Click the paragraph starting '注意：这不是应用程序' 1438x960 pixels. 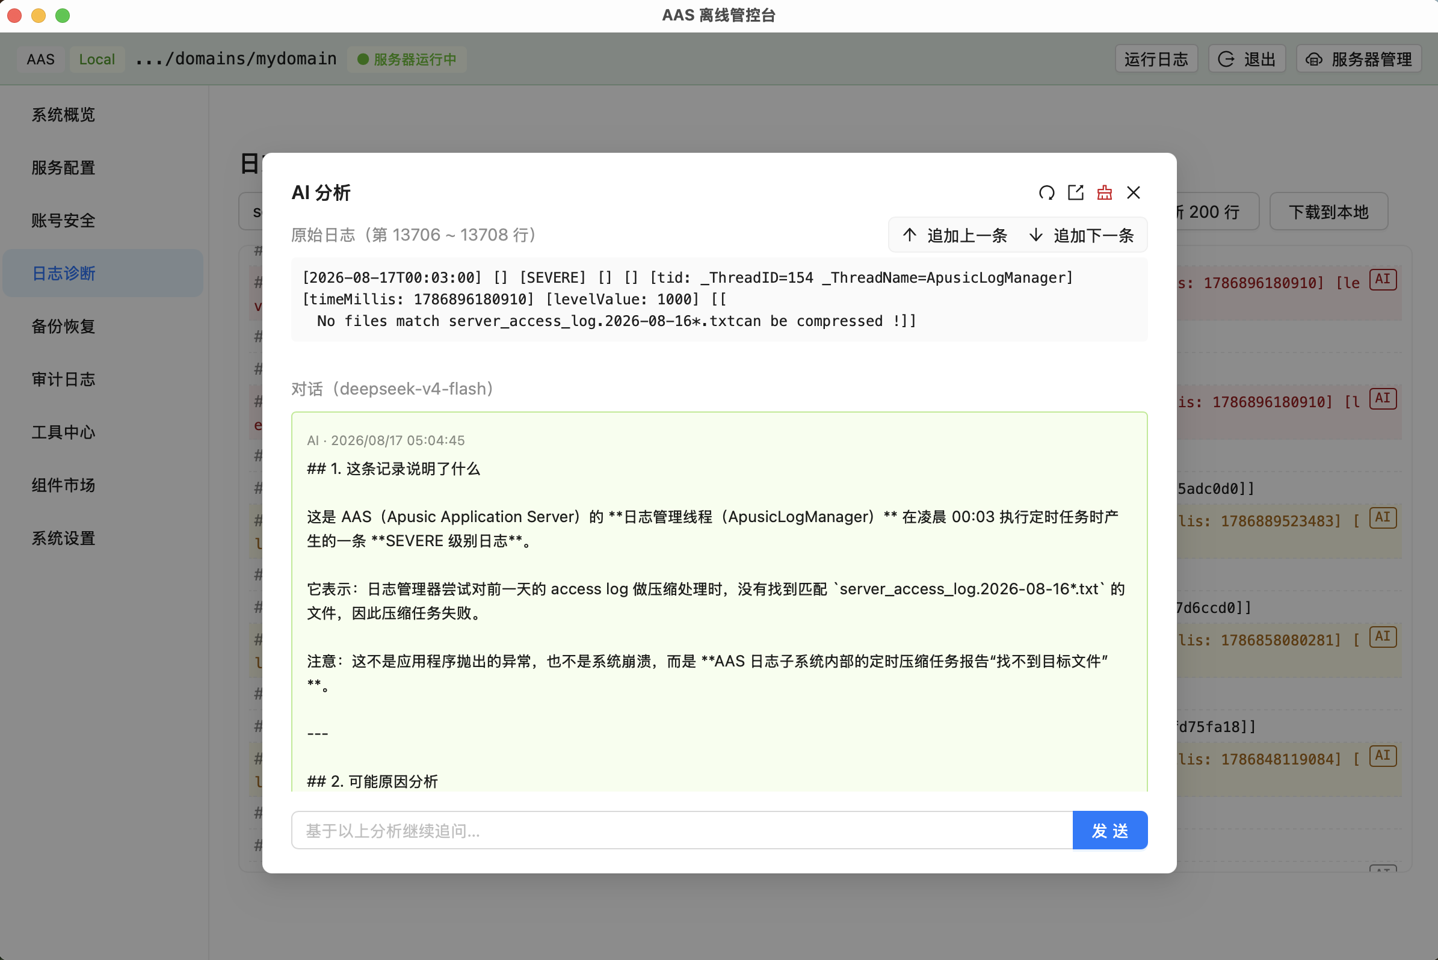pyautogui.click(x=708, y=673)
